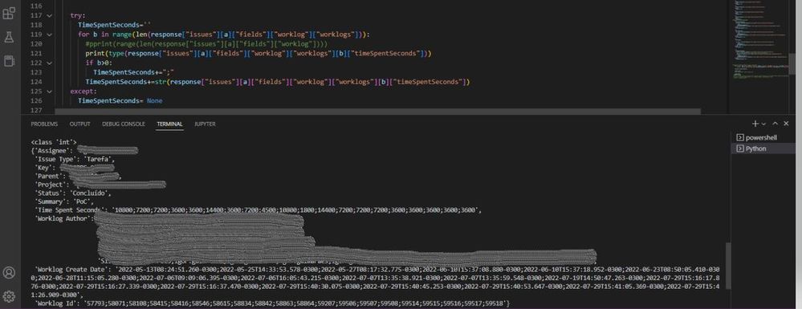Select the powershell terminal icon
802x309 pixels.
point(739,137)
